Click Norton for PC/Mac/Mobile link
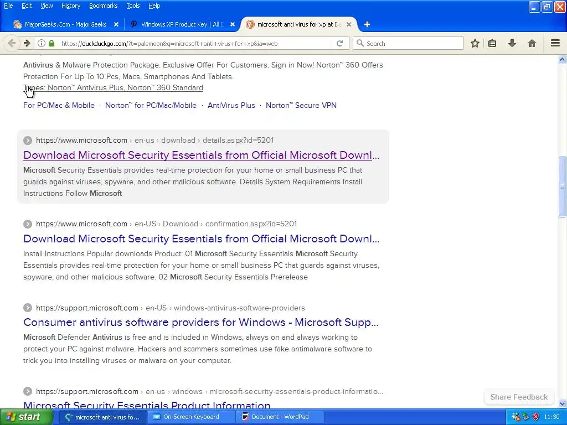This screenshot has width=567, height=425. 151,106
